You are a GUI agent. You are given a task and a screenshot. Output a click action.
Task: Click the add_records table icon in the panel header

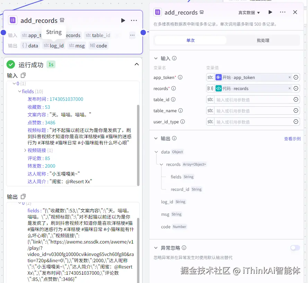pos(158,12)
